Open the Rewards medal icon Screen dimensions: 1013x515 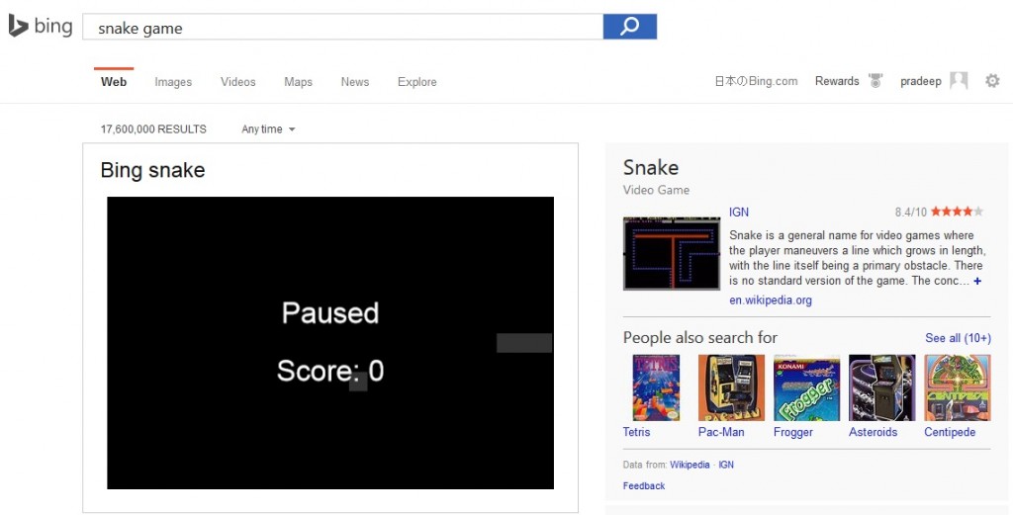click(x=875, y=81)
